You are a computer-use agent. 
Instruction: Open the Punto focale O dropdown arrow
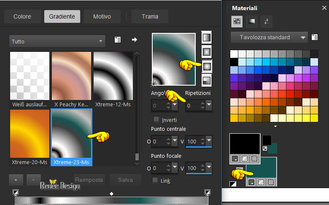pos(175,167)
